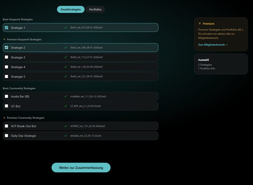Click file name Strat5_ver_2.31_09-01-2026.ex5
Viewport: 253px width, 185px height.
[86, 76]
